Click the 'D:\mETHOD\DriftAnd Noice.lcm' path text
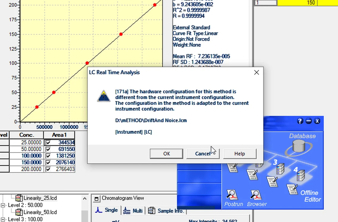This screenshot has height=222, width=338. 151,120
